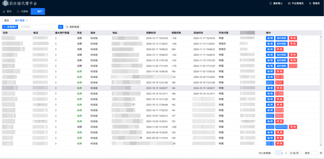Click the name search input field
This screenshot has height=159, width=324.
[39, 27]
